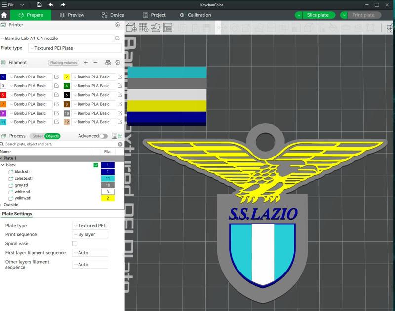Image resolution: width=395 pixels, height=311 pixels.
Task: Change filament 5 red color swatch
Action: (x=3, y=95)
